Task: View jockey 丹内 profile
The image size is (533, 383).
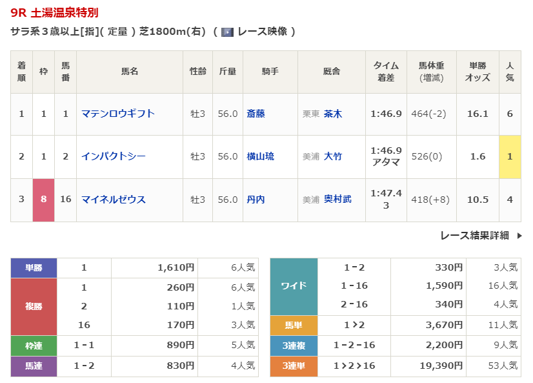Action: pyautogui.click(x=256, y=200)
